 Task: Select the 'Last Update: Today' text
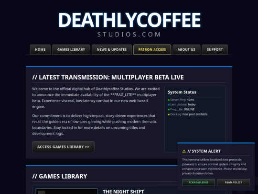click(x=183, y=104)
